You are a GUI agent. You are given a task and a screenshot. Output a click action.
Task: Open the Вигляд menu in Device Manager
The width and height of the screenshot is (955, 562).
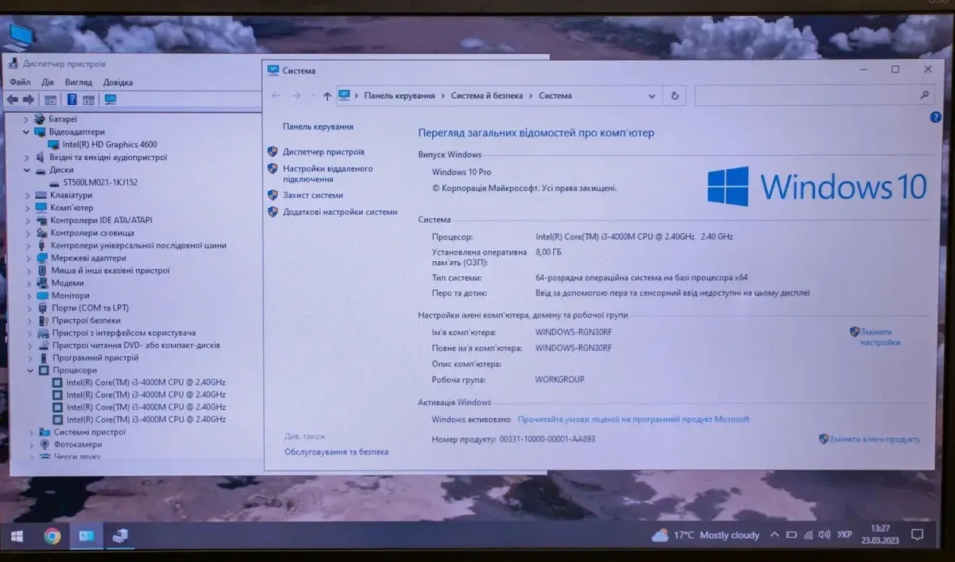(78, 82)
